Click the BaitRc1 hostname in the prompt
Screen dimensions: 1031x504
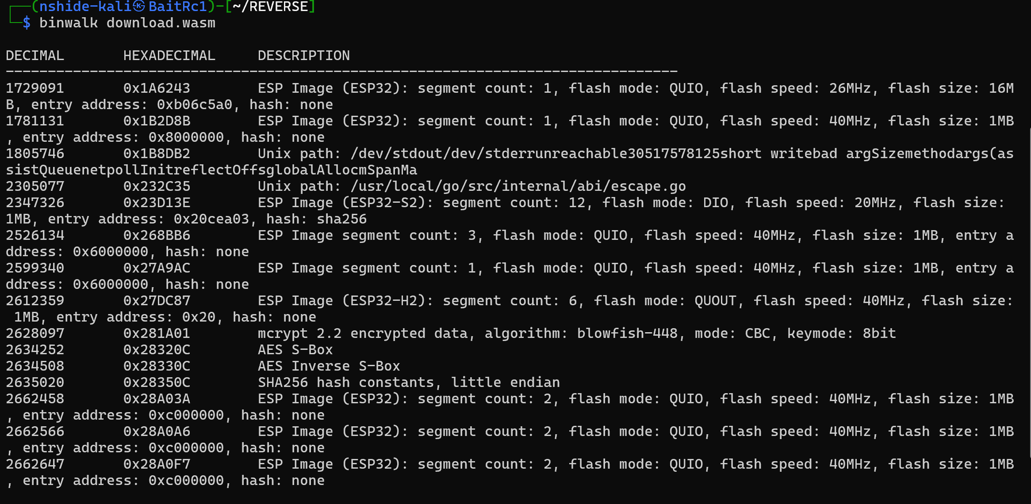tap(178, 6)
